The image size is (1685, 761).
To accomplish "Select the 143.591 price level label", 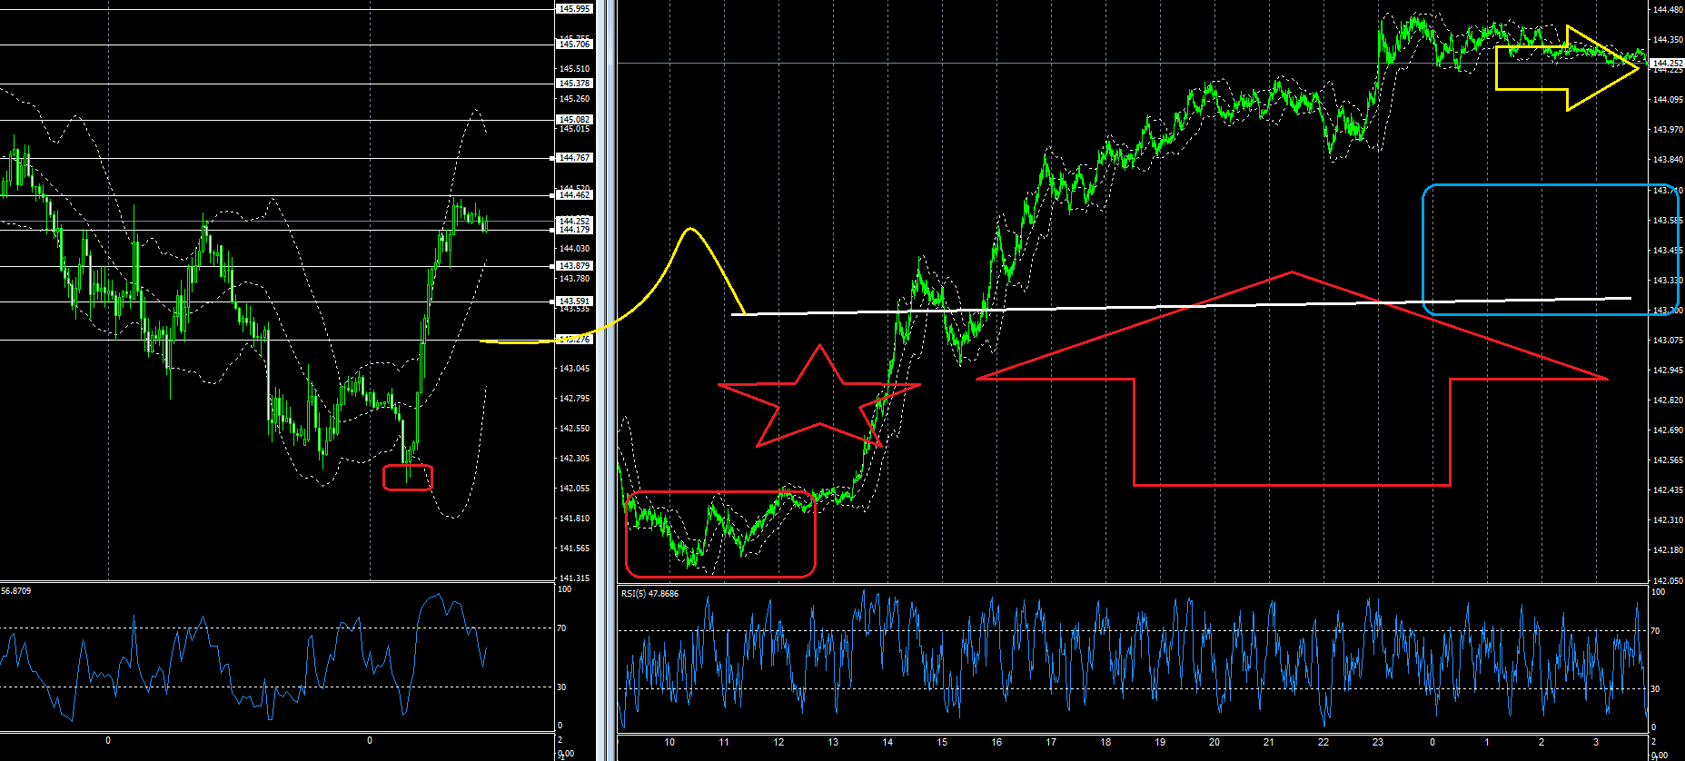I will pyautogui.click(x=574, y=301).
